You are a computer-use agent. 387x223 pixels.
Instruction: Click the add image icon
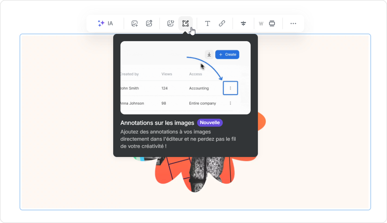[x=135, y=23]
